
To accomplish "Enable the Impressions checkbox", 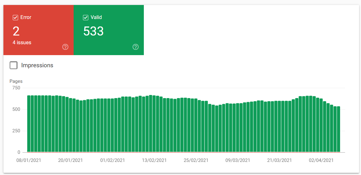I will click(14, 65).
